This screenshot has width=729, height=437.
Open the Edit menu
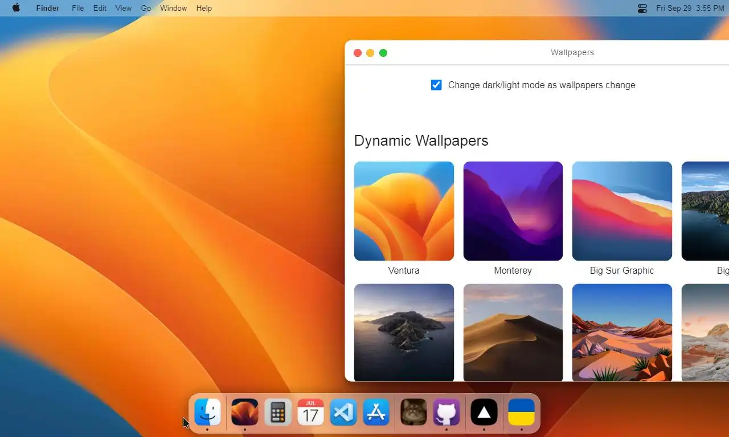100,8
